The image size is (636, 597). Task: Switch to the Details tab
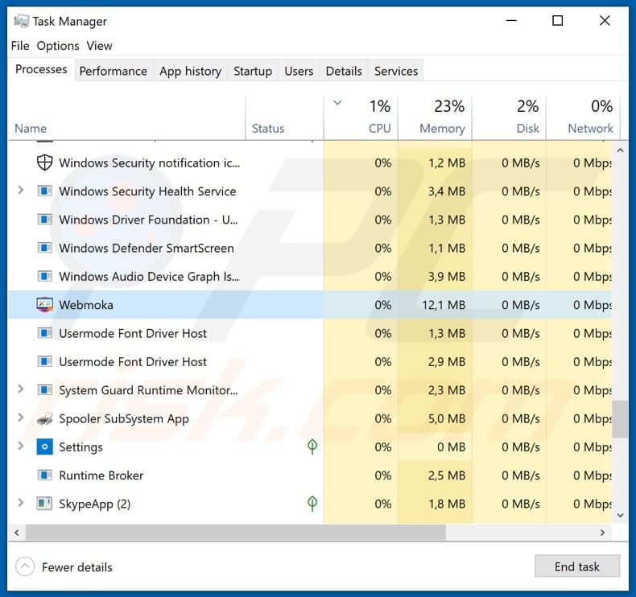[344, 71]
